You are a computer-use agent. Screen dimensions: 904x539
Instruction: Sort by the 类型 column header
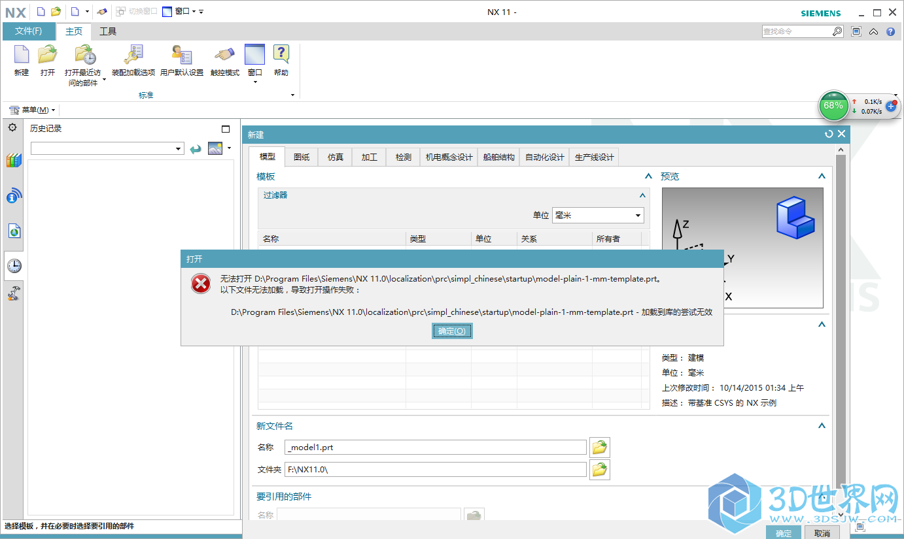438,239
